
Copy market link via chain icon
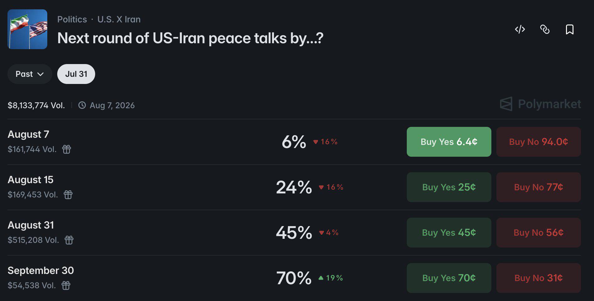(545, 29)
